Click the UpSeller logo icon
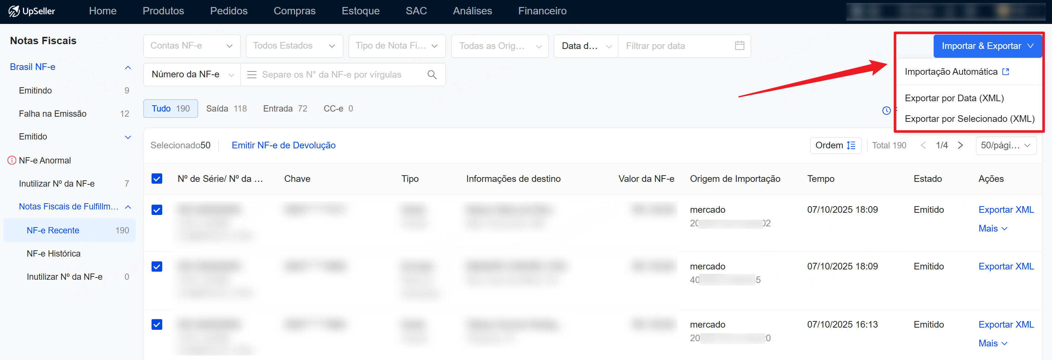Viewport: 1052px width, 360px height. (x=14, y=11)
